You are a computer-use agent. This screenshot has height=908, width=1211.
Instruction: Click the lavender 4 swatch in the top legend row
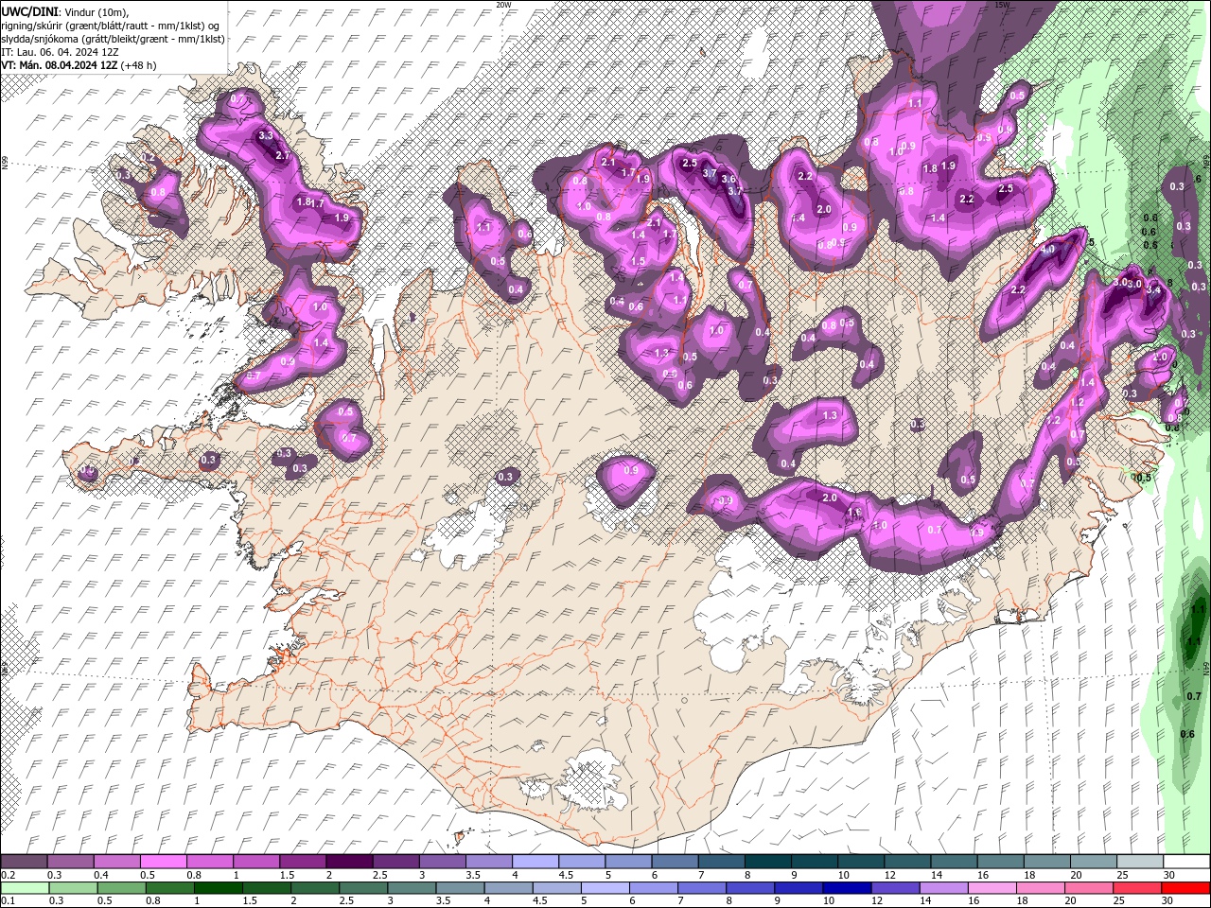(535, 862)
